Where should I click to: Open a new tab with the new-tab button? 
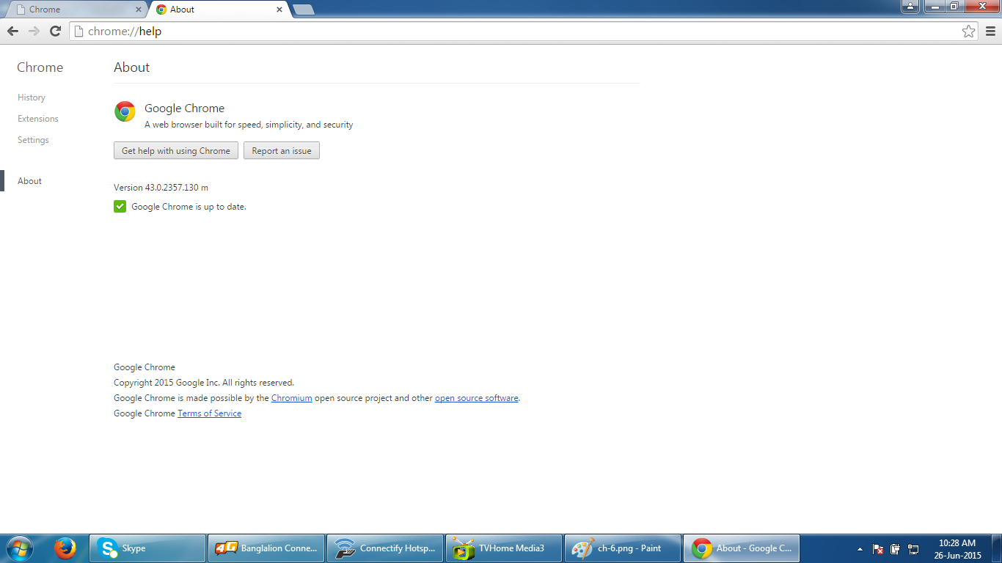tap(303, 10)
